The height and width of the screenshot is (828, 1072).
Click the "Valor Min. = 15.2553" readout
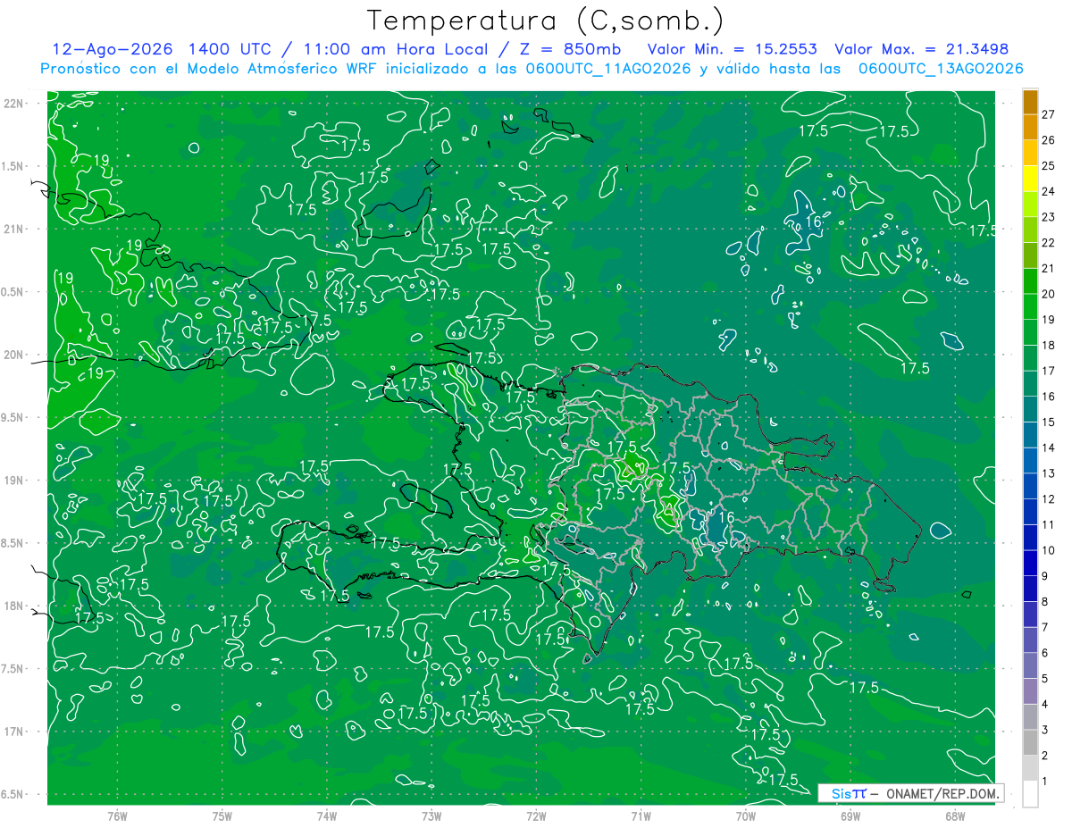[732, 49]
